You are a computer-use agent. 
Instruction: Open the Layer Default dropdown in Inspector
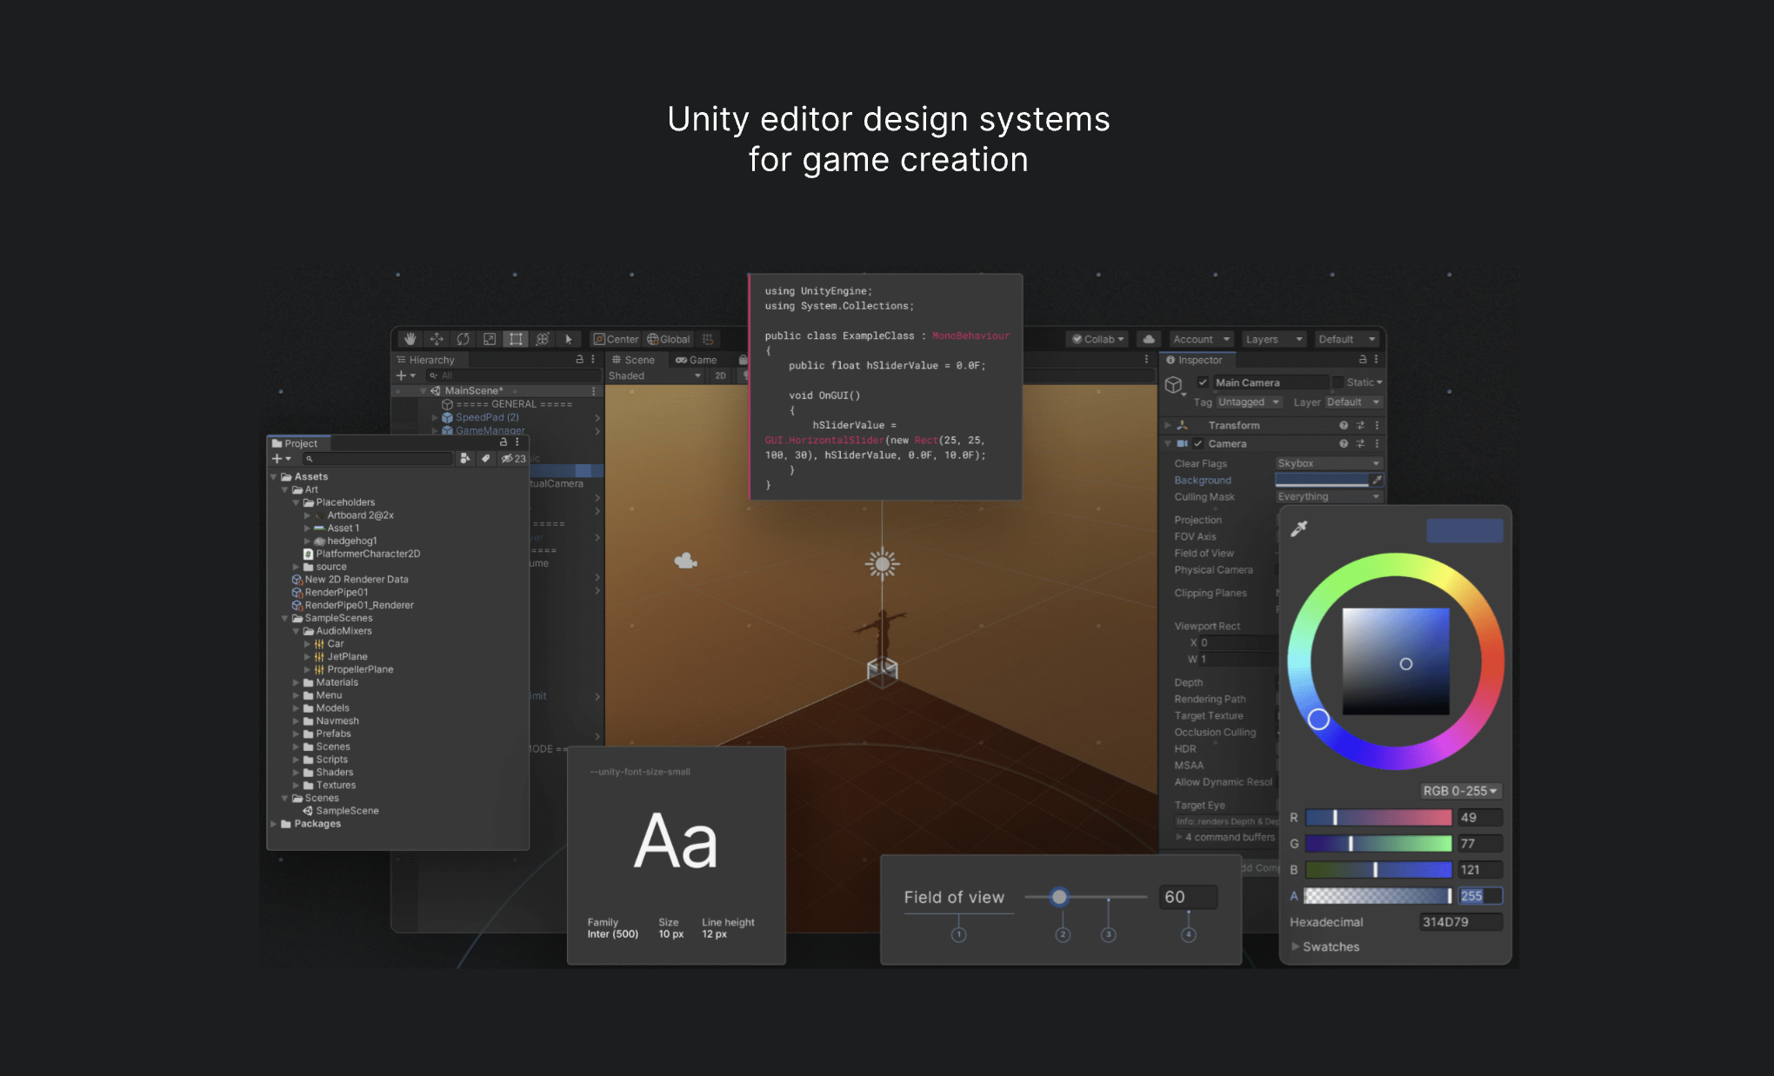coord(1354,402)
